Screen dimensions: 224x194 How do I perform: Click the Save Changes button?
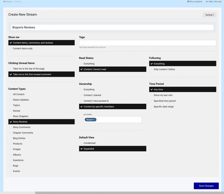206,186
